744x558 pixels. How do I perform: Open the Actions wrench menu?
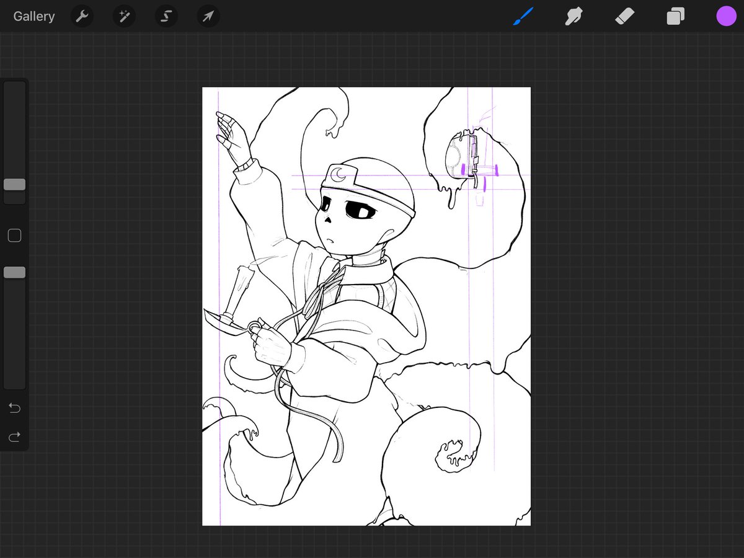tap(82, 16)
